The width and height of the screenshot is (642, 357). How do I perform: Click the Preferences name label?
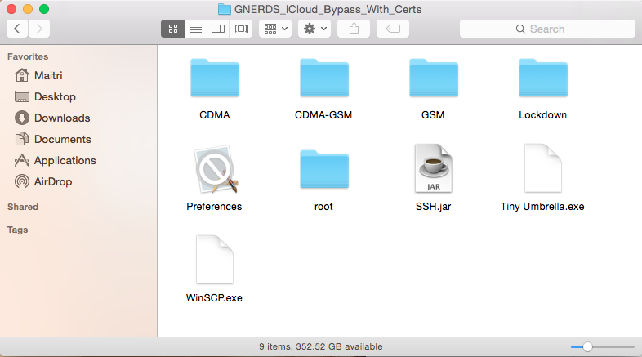tap(214, 207)
